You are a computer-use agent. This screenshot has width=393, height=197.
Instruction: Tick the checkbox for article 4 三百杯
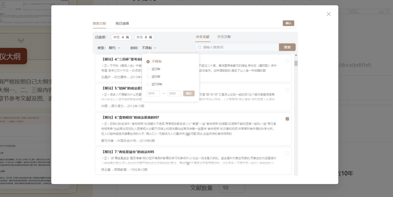(287, 61)
